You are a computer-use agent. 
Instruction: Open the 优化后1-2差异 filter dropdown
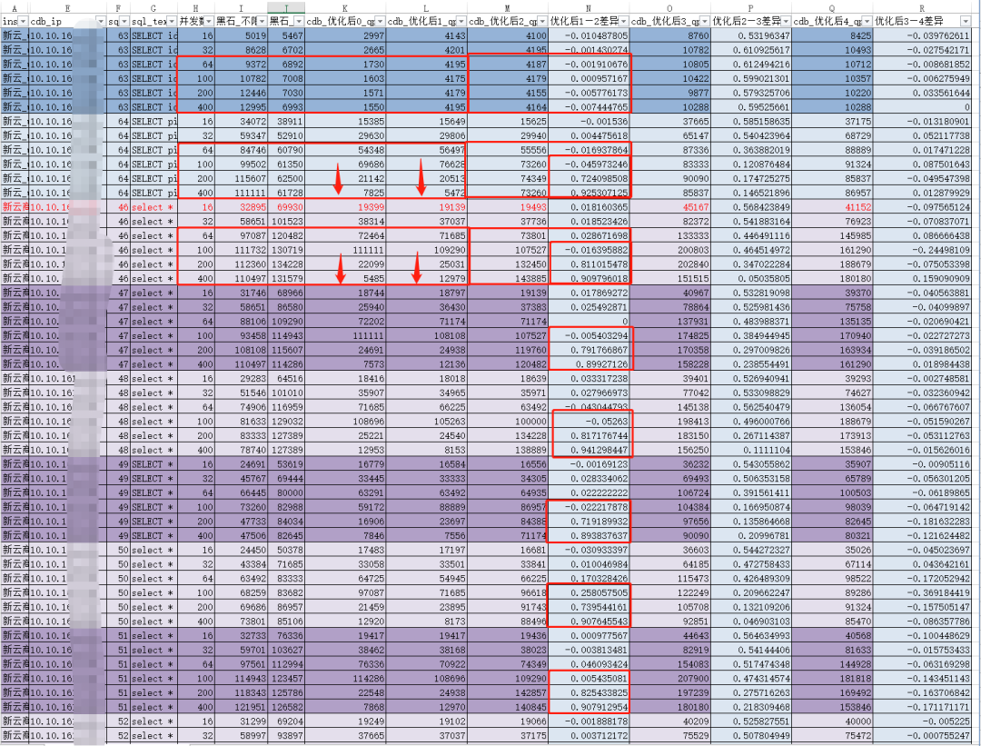pyautogui.click(x=623, y=21)
